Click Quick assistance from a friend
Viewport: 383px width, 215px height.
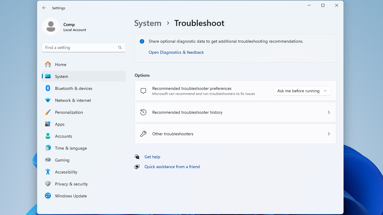click(x=172, y=167)
